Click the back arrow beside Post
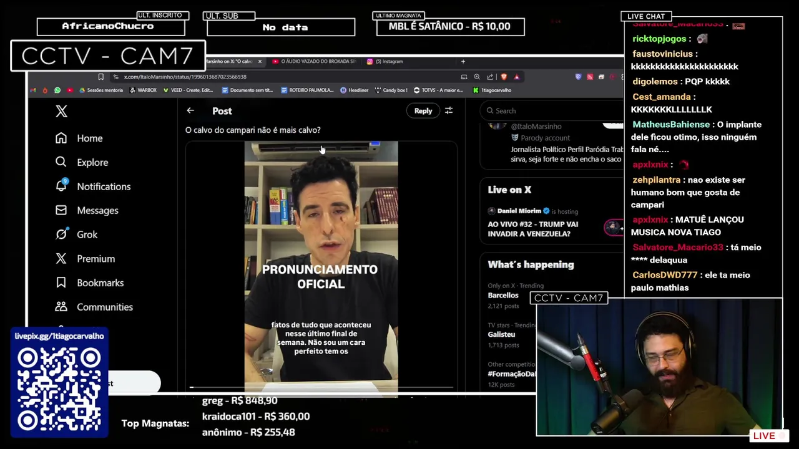This screenshot has height=449, width=799. tap(190, 110)
